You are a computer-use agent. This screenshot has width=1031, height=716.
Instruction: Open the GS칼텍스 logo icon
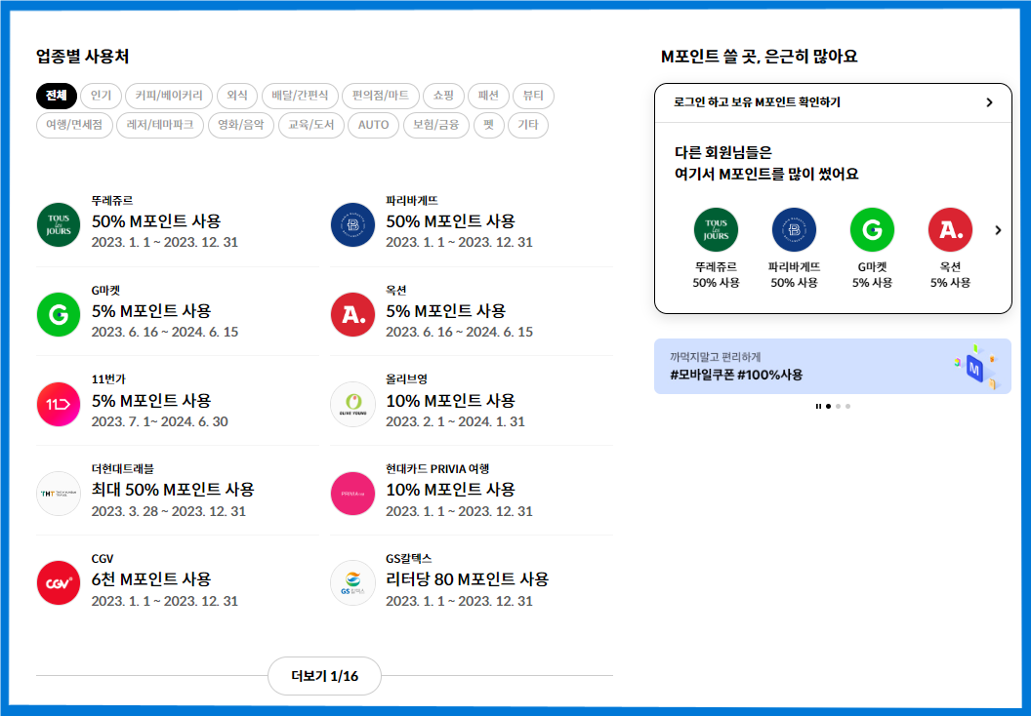tap(352, 582)
